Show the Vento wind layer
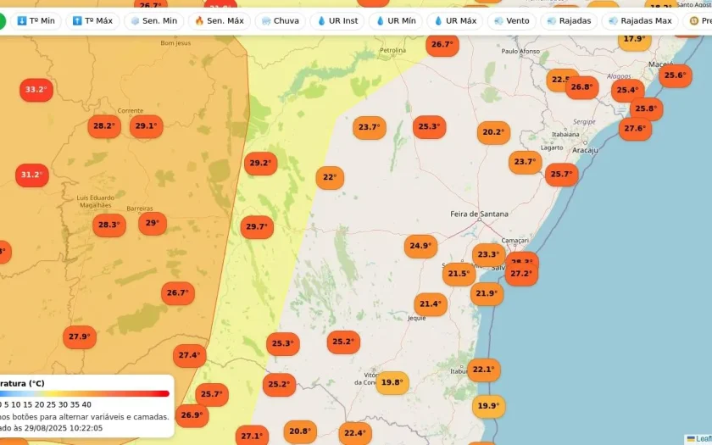This screenshot has width=712, height=445. coord(511,21)
